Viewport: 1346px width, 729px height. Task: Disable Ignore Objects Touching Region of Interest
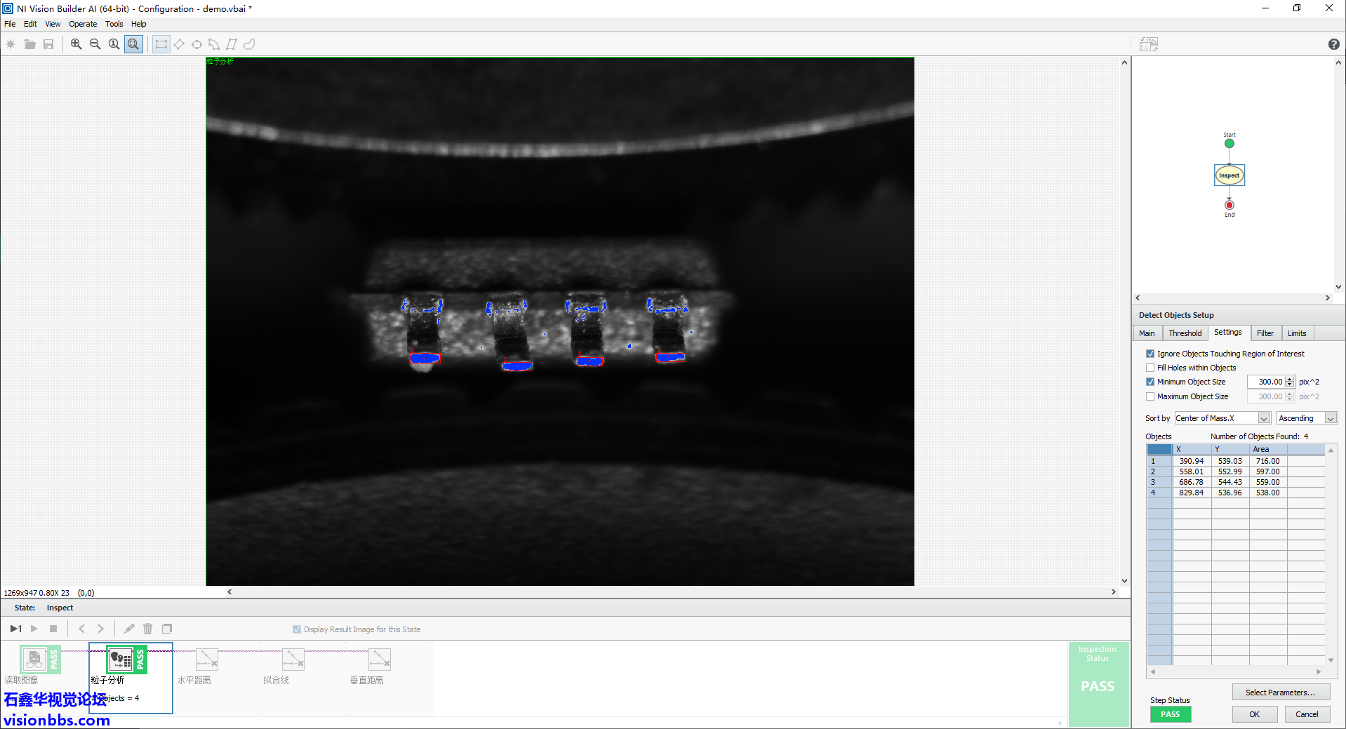[x=1150, y=353]
